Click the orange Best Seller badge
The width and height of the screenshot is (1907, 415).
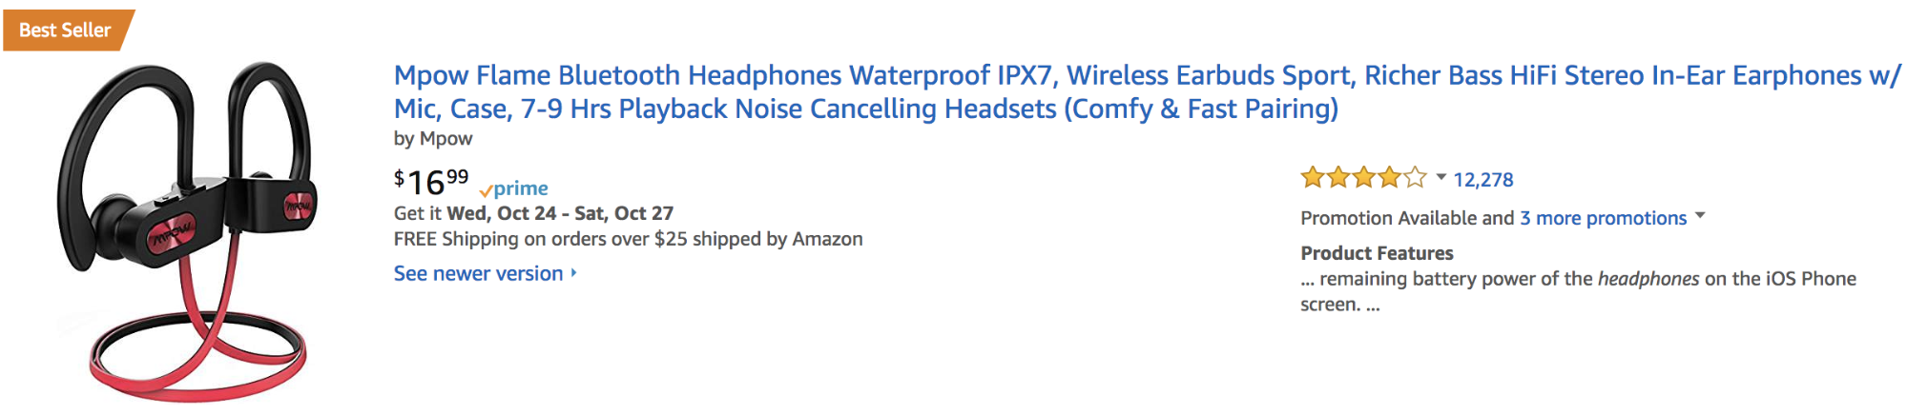coord(65,30)
